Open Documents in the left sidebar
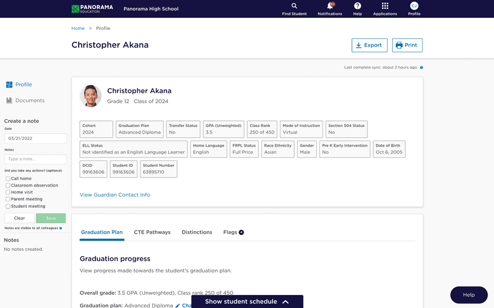The height and width of the screenshot is (308, 494). (x=29, y=101)
